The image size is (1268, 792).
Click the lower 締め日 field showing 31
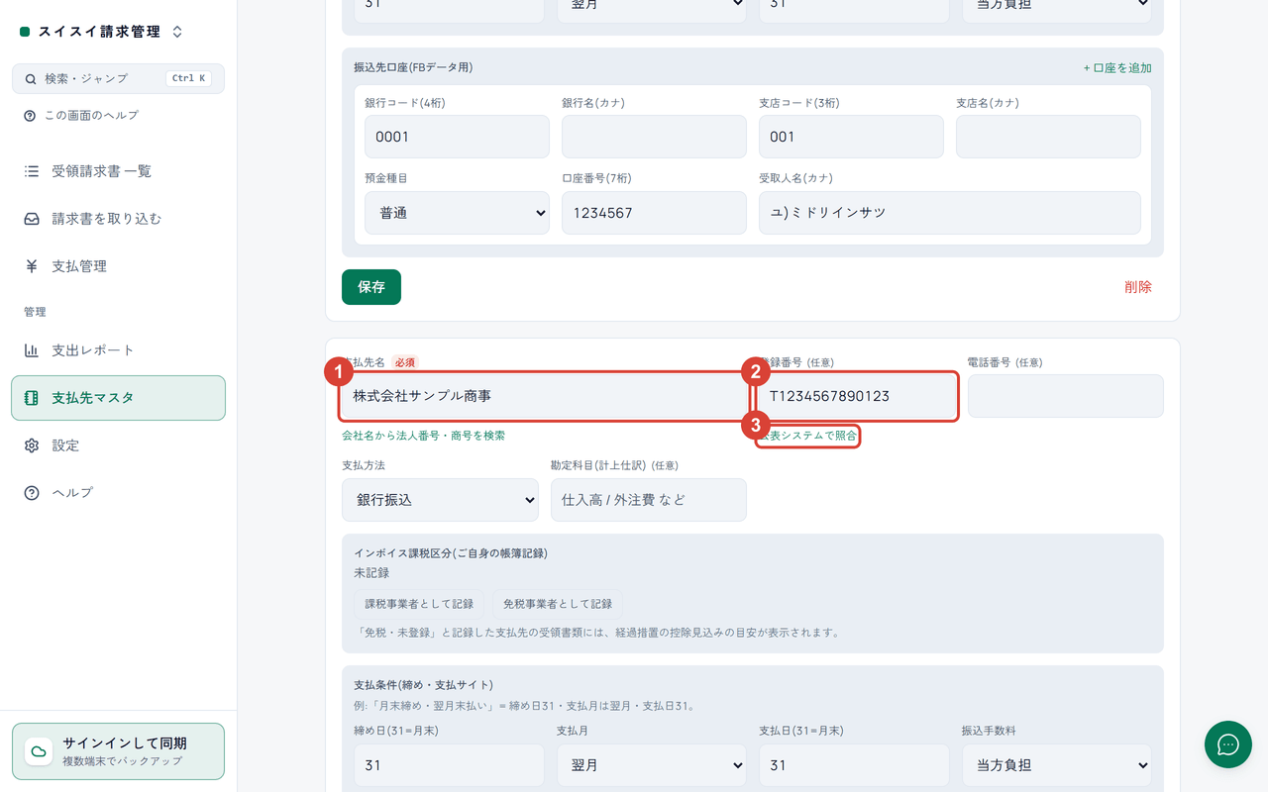coord(449,765)
